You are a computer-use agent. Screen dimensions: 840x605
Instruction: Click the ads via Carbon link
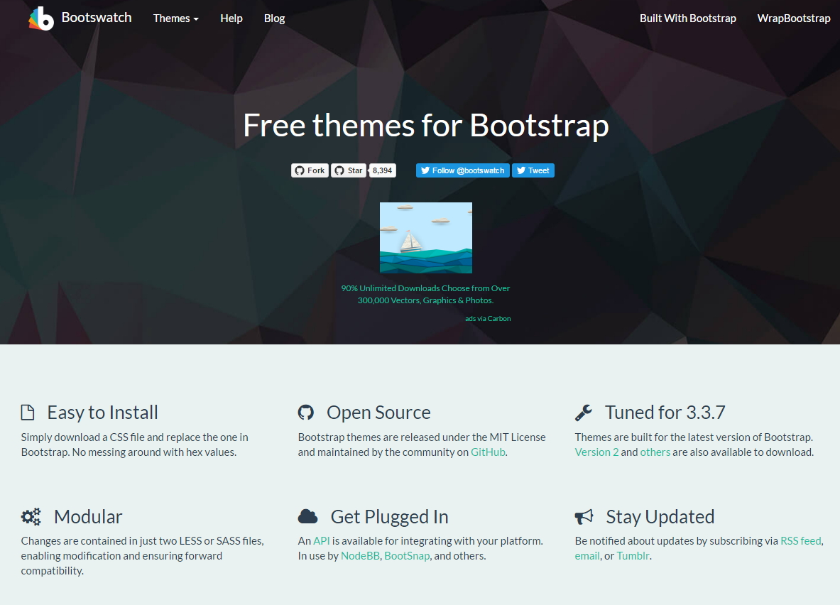point(488,318)
